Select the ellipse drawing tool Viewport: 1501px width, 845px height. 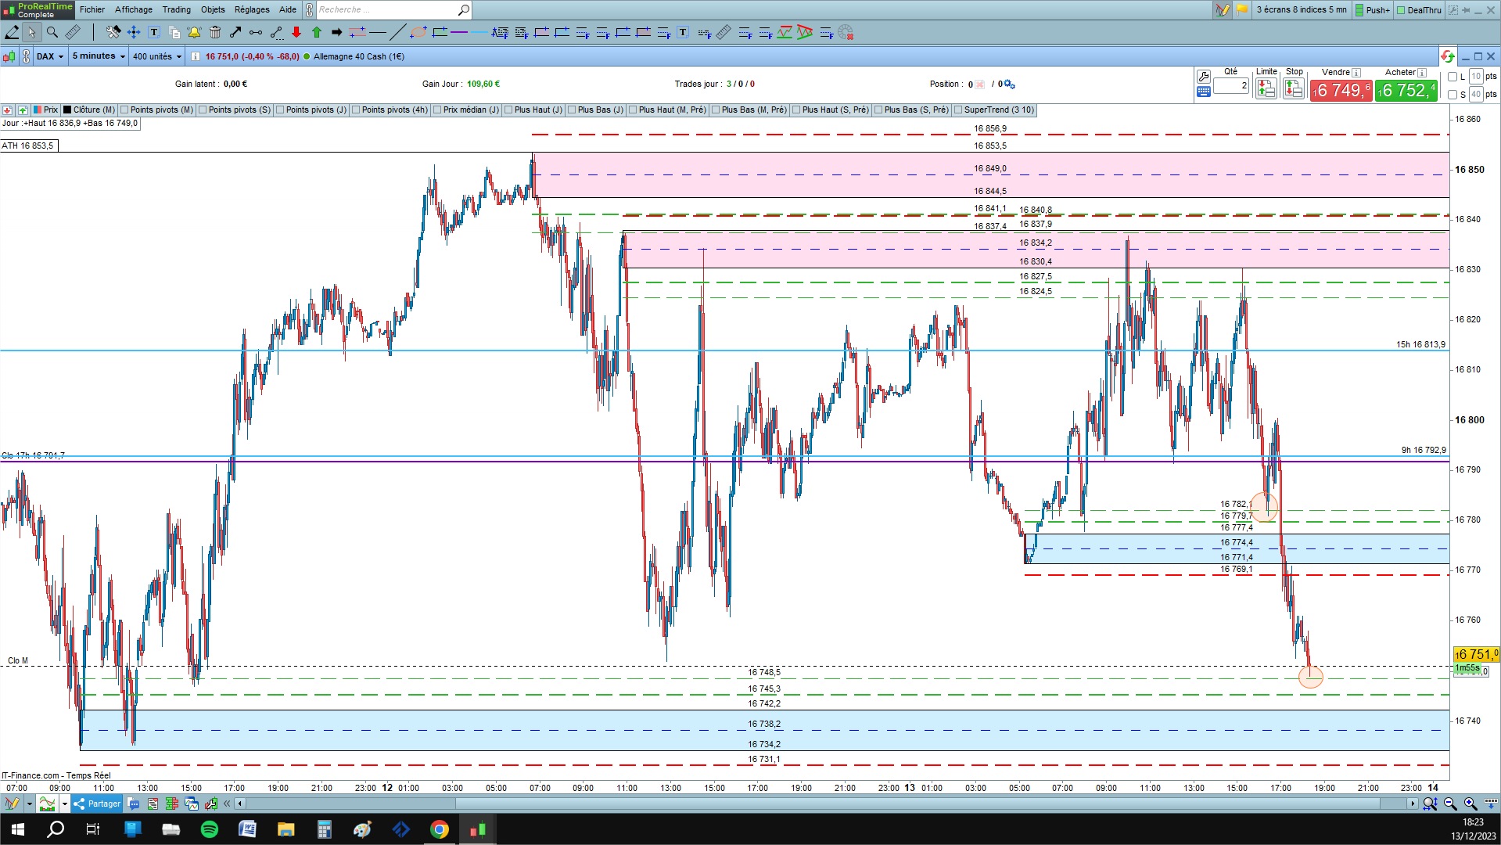(x=418, y=33)
